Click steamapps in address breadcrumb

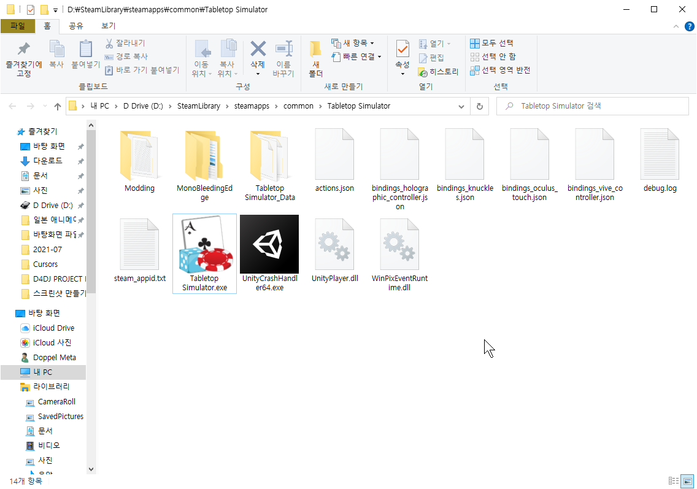pos(252,106)
